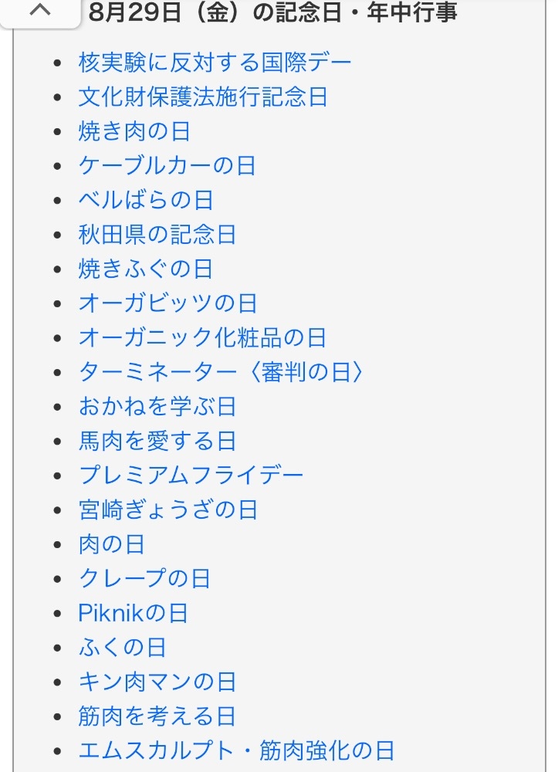The image size is (558, 772).
Task: Open the Piknikの日 link
Action: (134, 613)
